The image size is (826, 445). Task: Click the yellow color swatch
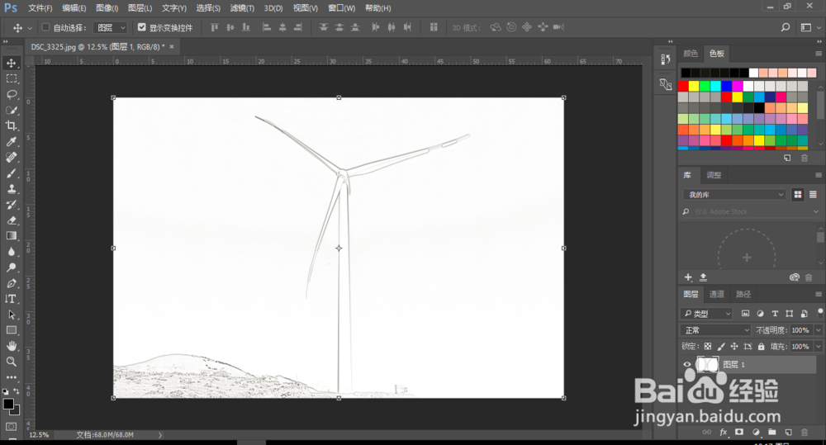click(x=694, y=86)
